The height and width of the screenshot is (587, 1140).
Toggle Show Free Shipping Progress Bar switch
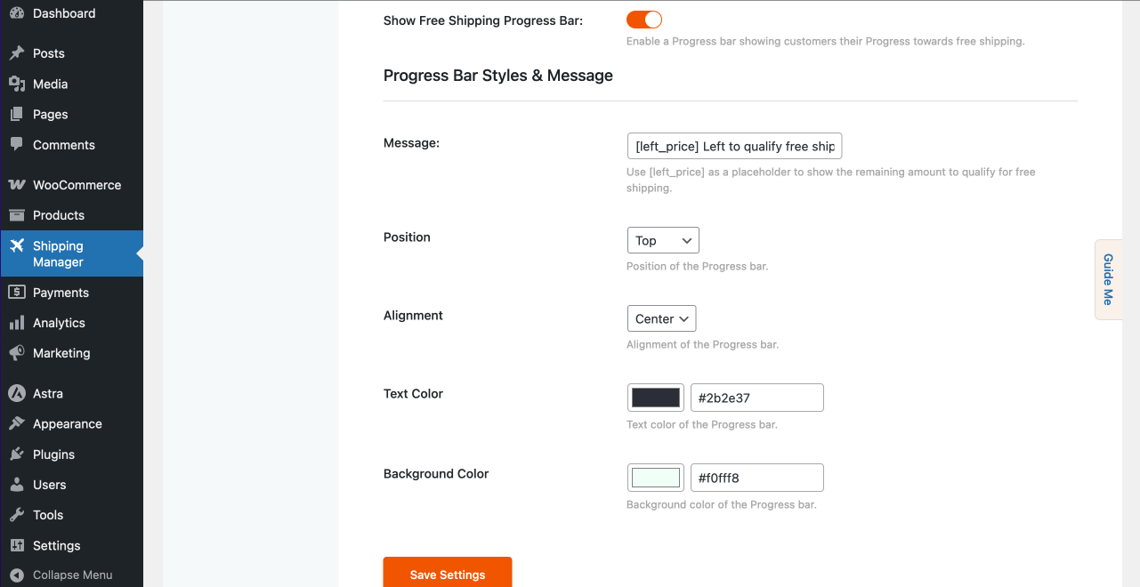[x=644, y=20]
